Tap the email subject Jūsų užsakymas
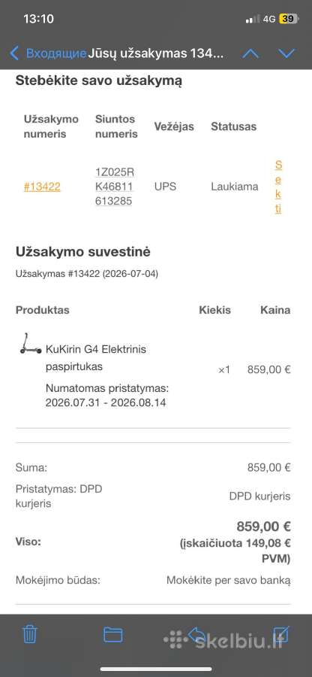 coord(156,53)
